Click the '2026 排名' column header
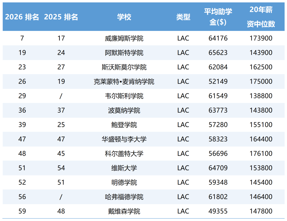The width and height of the screenshot is (287, 221). coord(22,17)
